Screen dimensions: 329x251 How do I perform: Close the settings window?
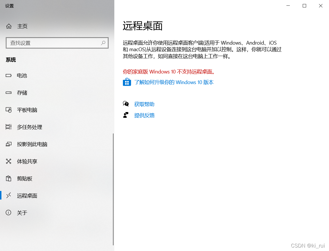(321, 6)
